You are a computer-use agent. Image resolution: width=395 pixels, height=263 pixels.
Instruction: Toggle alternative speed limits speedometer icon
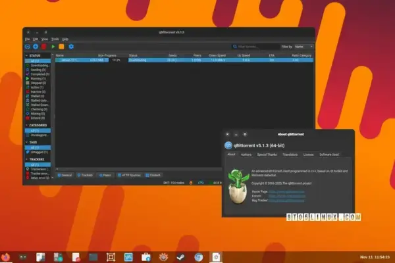201,183
